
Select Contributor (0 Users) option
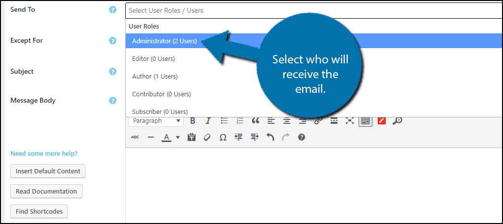tap(314, 94)
